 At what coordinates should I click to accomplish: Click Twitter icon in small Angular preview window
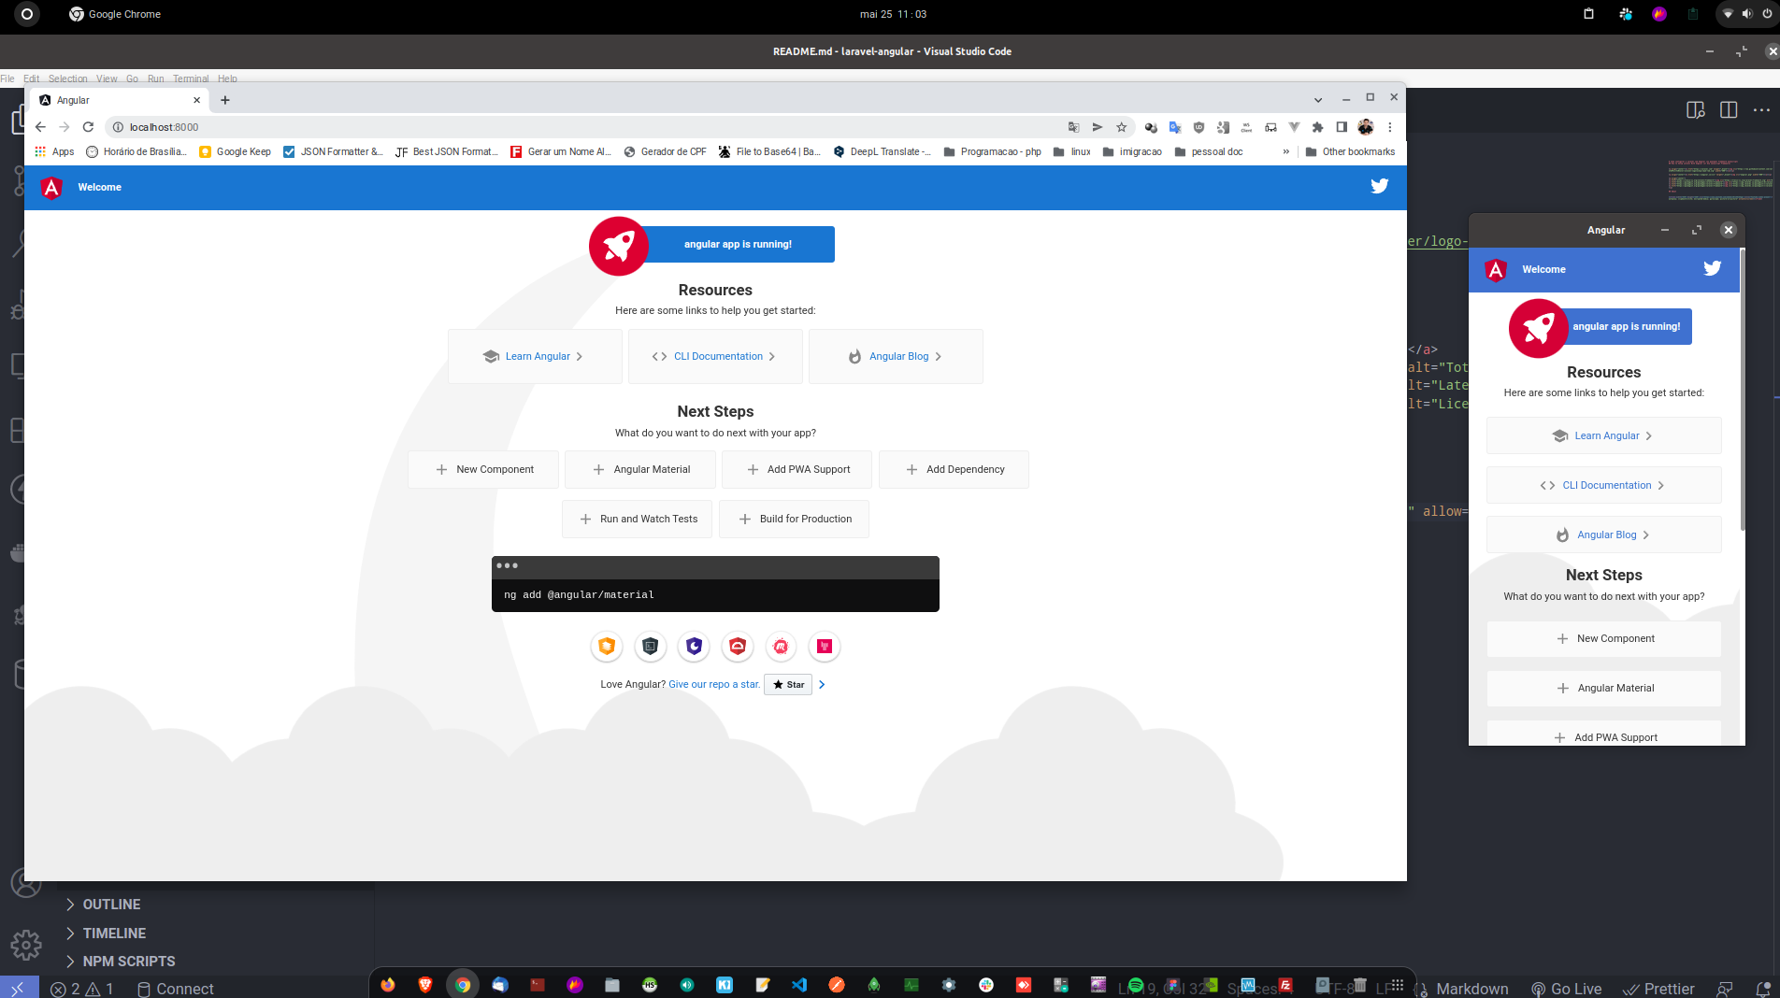point(1712,268)
